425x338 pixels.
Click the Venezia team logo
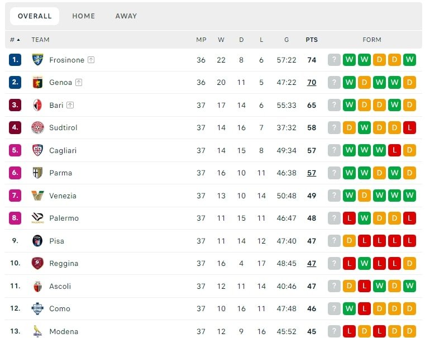[x=38, y=196]
